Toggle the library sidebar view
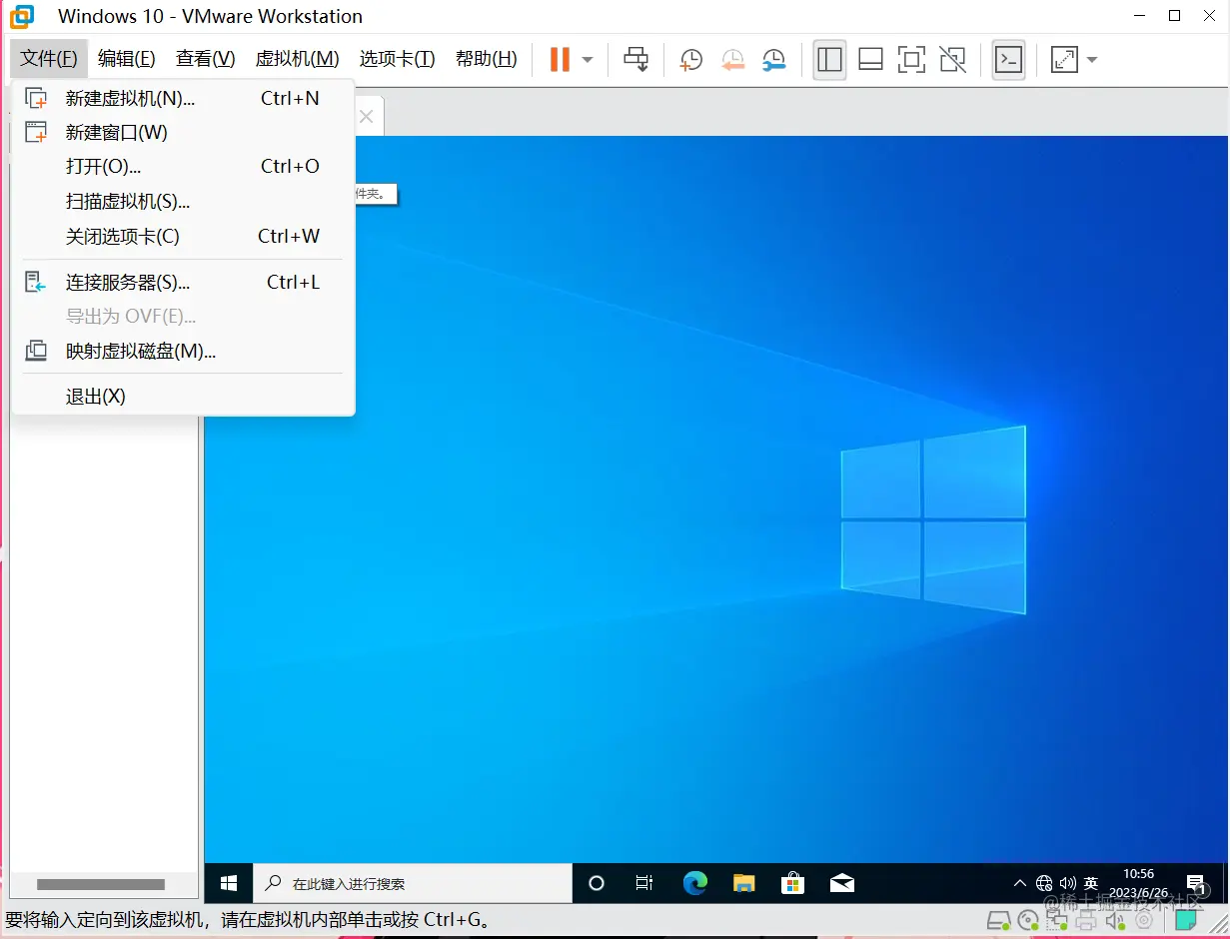The width and height of the screenshot is (1230, 939). 829,60
